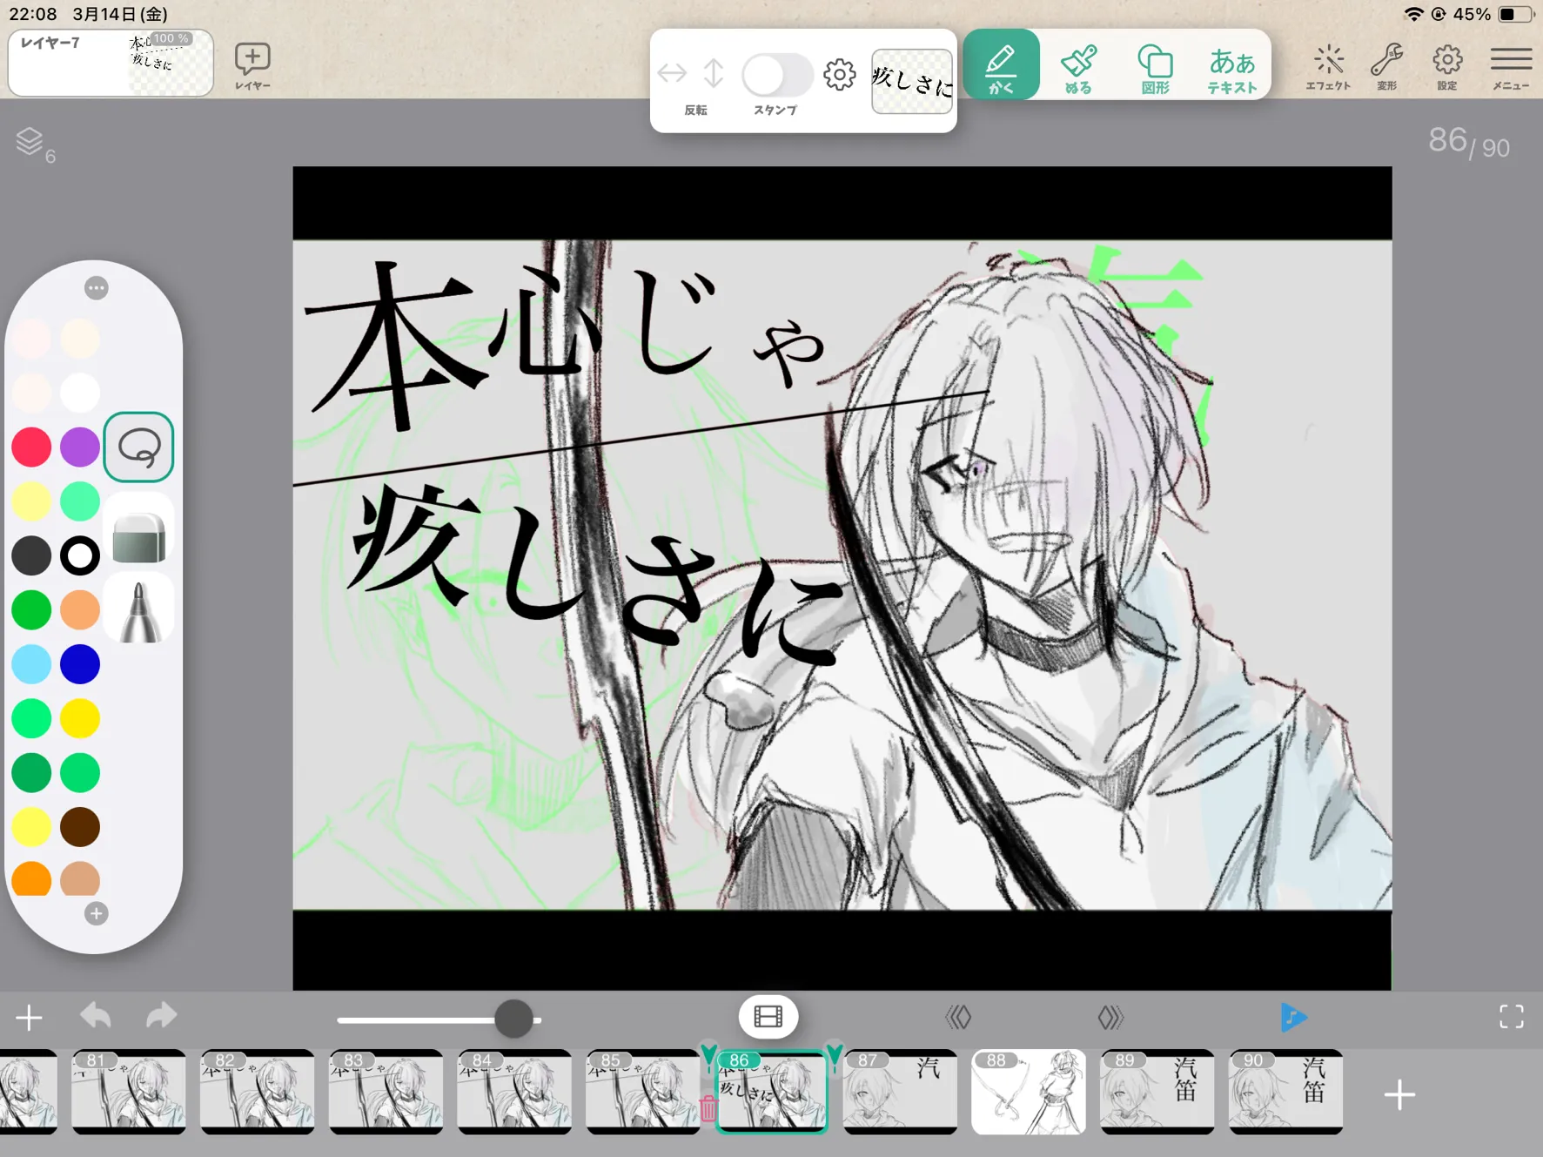Pick the red color swatch
Viewport: 1543px width, 1157px height.
coord(31,447)
